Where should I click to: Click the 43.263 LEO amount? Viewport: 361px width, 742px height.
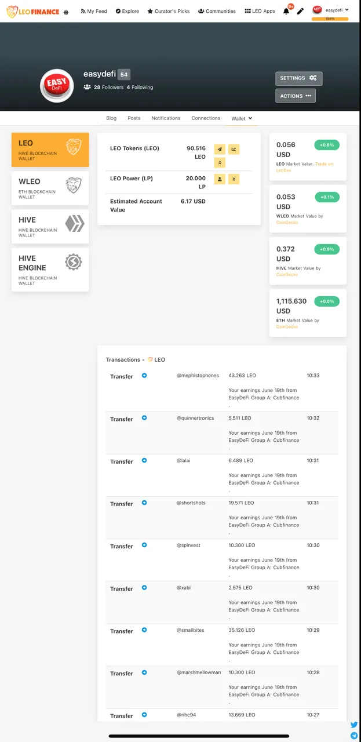pyautogui.click(x=242, y=376)
